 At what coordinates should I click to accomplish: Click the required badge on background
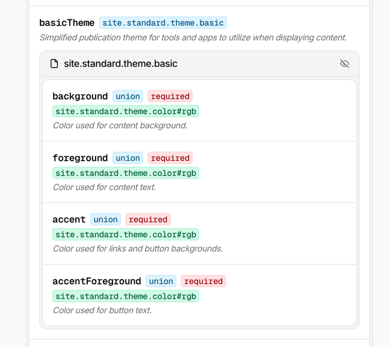click(170, 96)
